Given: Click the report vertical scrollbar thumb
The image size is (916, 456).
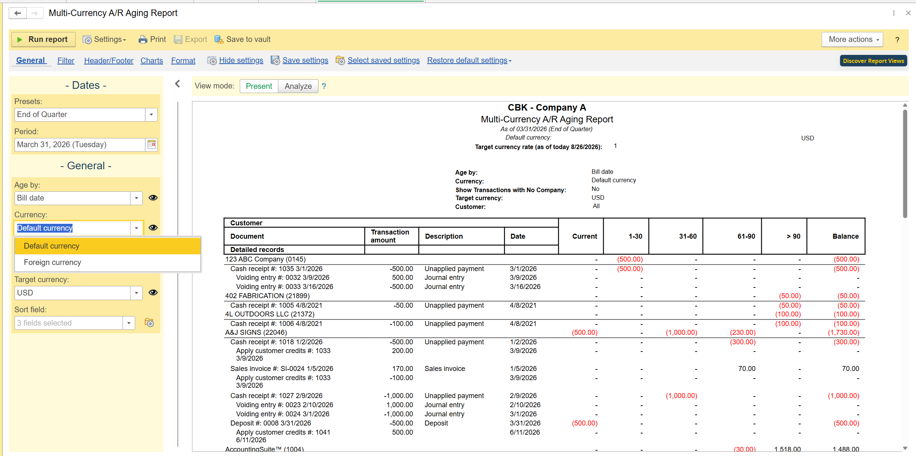Looking at the screenshot, I should coord(905,164).
